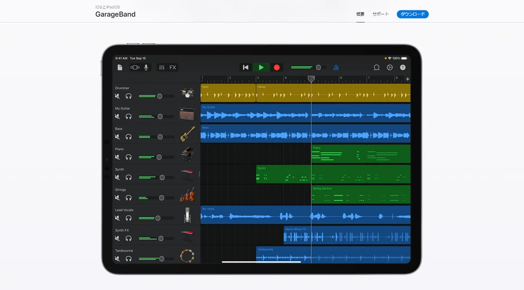Select the Verse drummer region

click(x=333, y=93)
